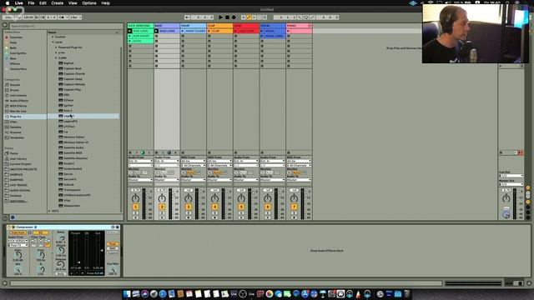The image size is (534, 300).
Task: Open the SAMPLES folder under Places
Action: [17, 174]
